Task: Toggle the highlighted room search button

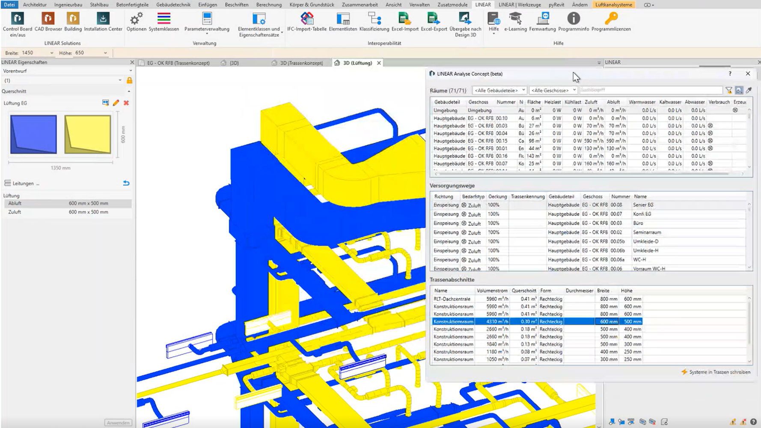Action: pyautogui.click(x=739, y=90)
